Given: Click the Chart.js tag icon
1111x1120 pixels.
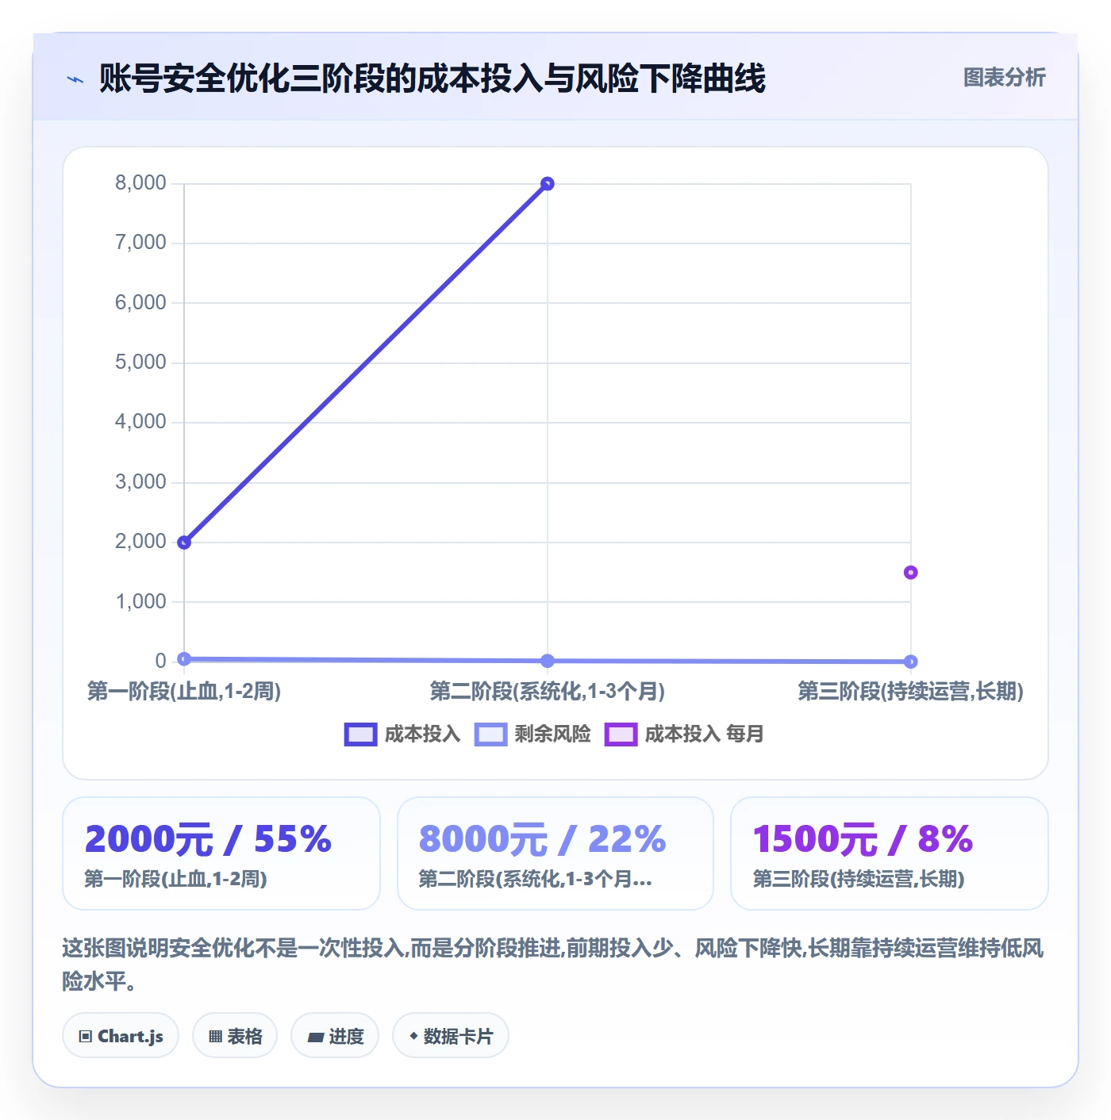Looking at the screenshot, I should [86, 1036].
